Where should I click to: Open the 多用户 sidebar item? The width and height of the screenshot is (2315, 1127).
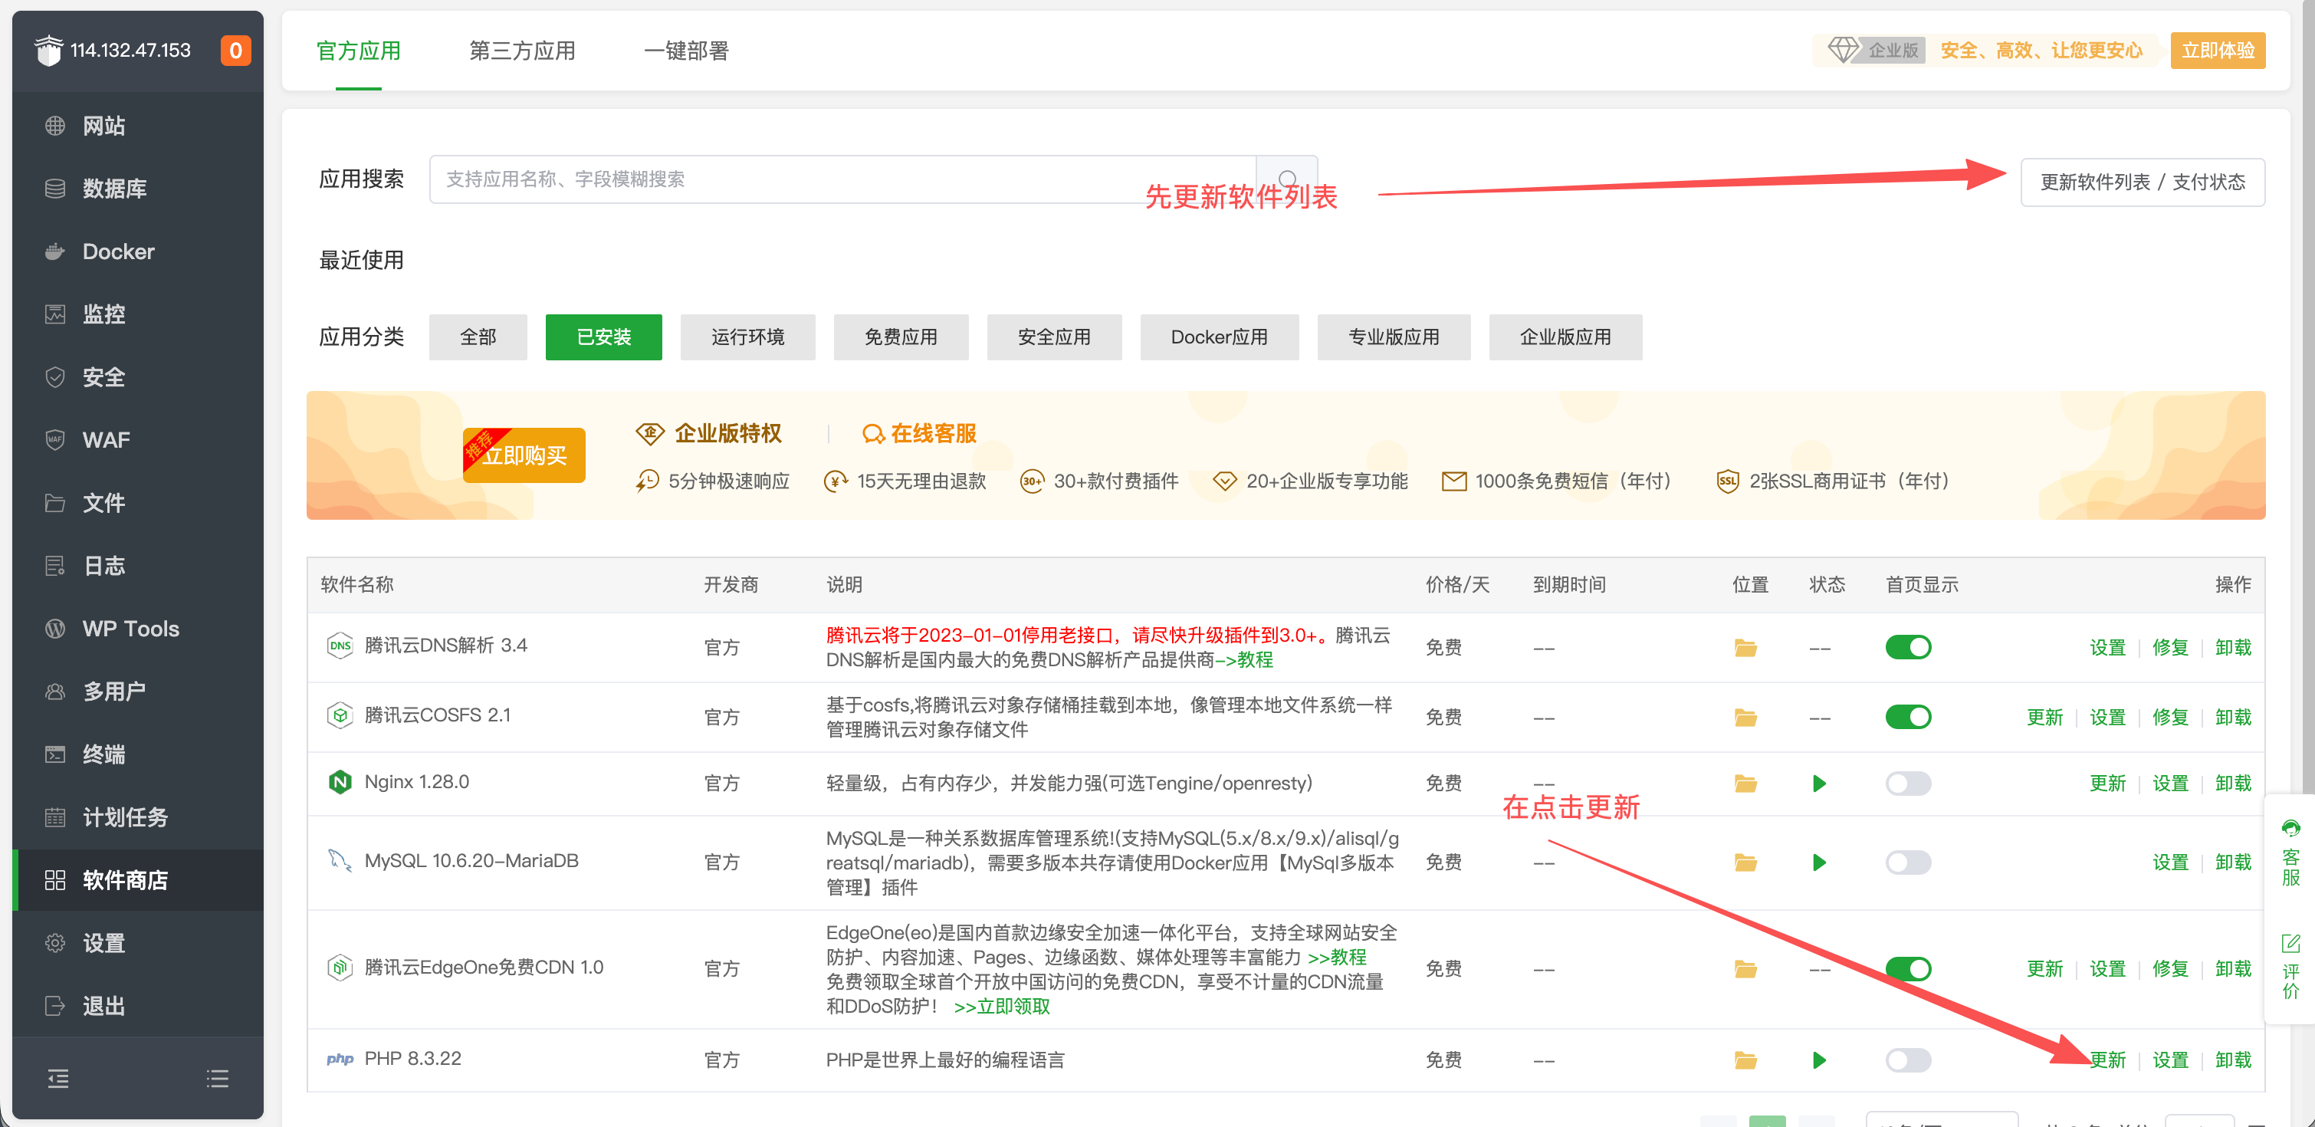point(137,692)
